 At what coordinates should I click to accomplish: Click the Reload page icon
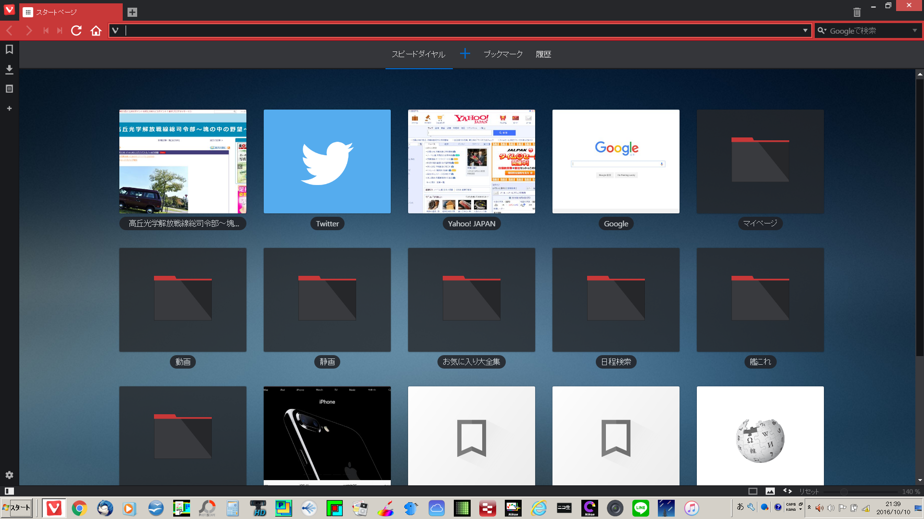coord(76,31)
